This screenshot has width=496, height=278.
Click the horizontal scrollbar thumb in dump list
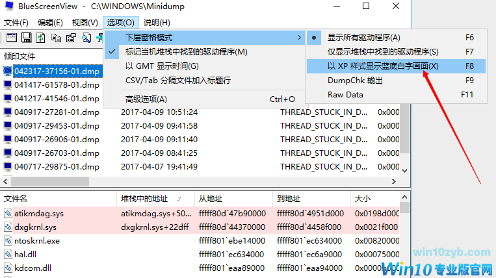point(50,181)
